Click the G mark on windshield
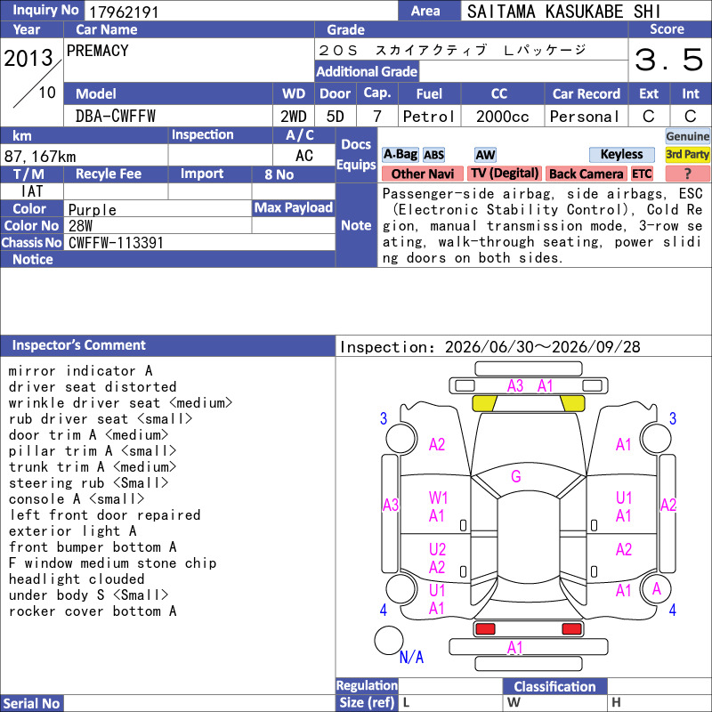The image size is (712, 712). click(x=516, y=476)
